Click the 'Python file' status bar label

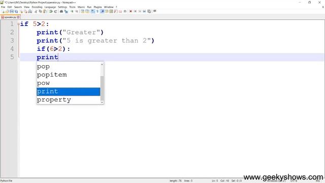6,181
